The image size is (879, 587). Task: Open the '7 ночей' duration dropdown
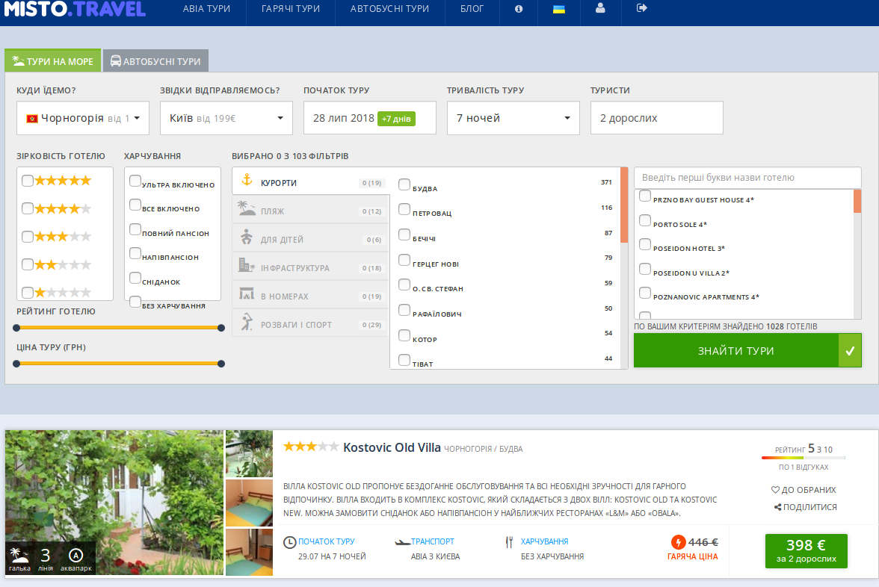click(513, 118)
